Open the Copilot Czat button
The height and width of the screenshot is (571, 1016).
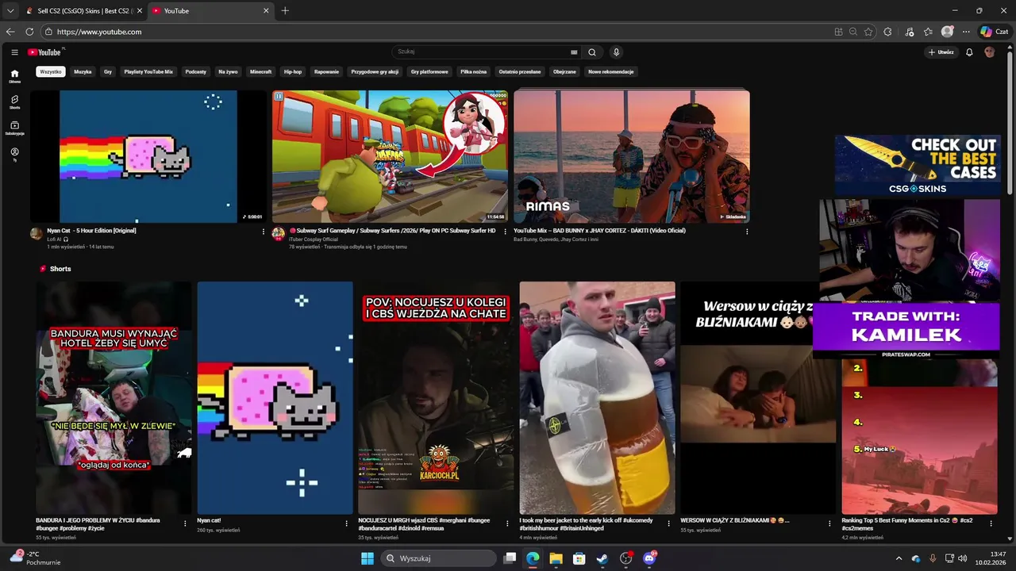click(996, 32)
